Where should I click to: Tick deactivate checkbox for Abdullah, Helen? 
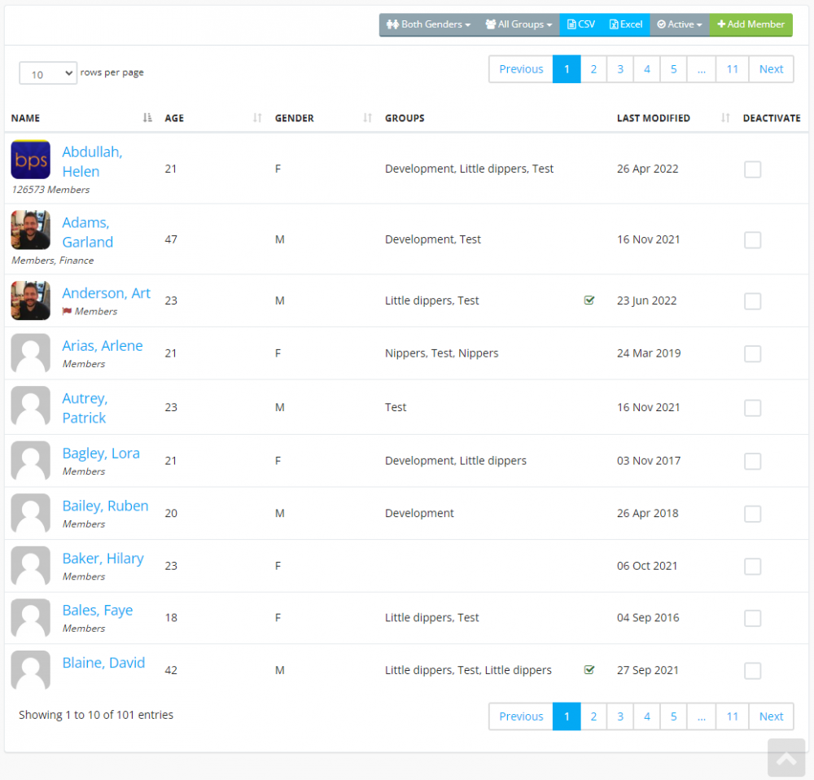(x=753, y=169)
